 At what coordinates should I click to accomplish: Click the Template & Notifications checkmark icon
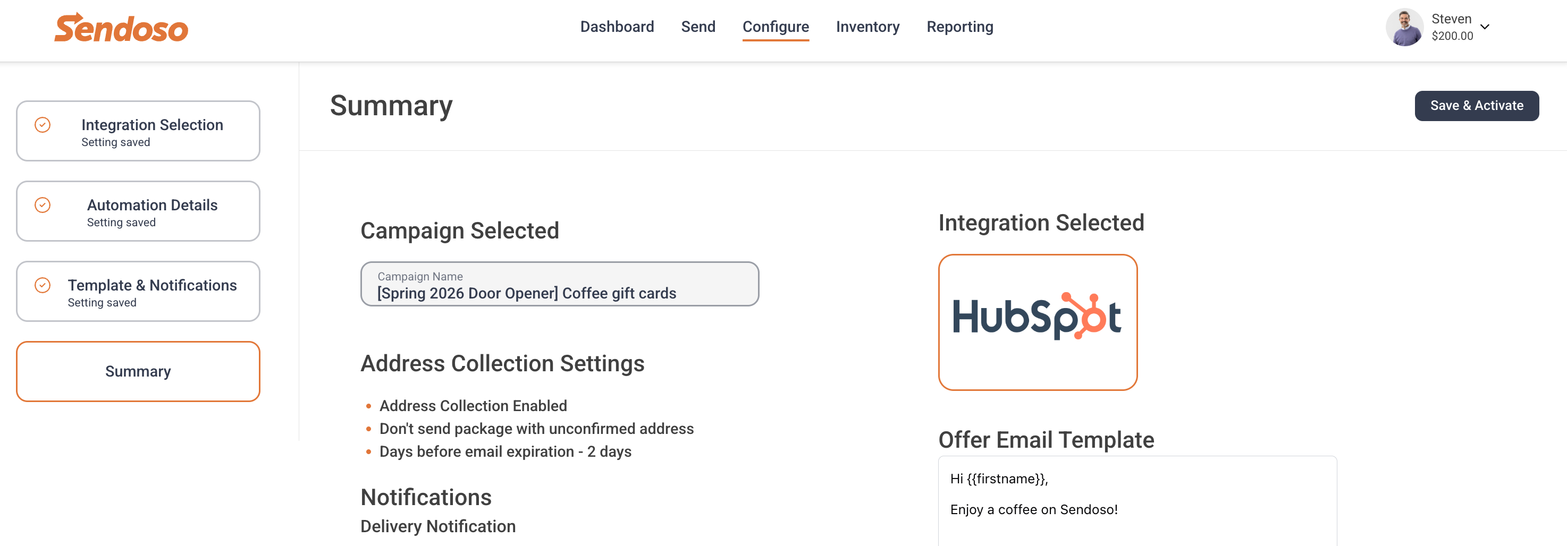(x=43, y=285)
